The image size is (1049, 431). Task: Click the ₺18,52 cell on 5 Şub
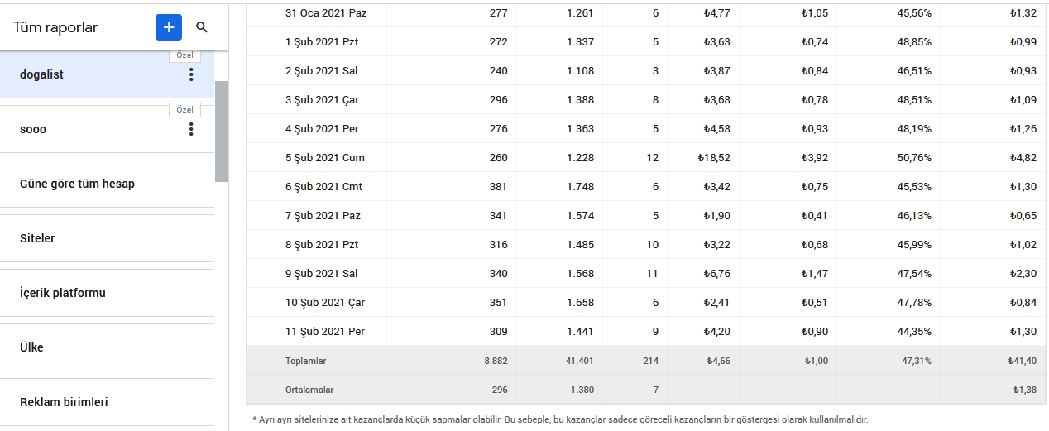pos(713,158)
